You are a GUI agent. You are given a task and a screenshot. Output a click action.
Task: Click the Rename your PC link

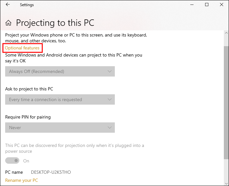pyautogui.click(x=22, y=180)
